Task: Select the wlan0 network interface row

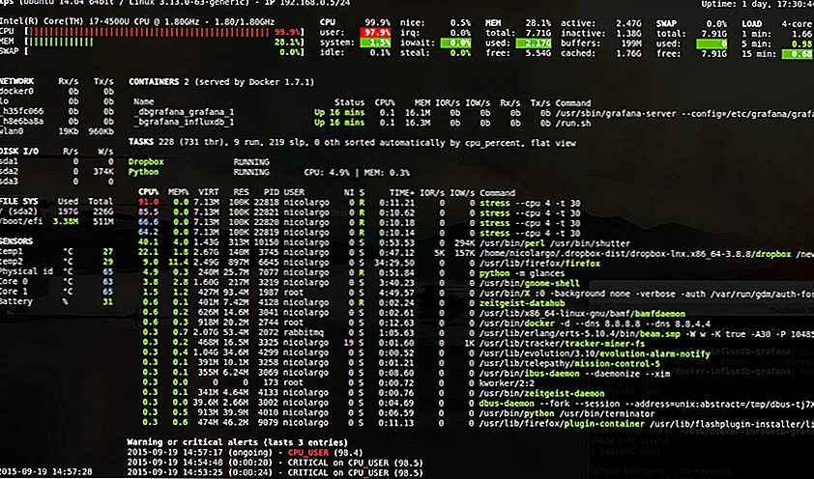Action: 57,131
